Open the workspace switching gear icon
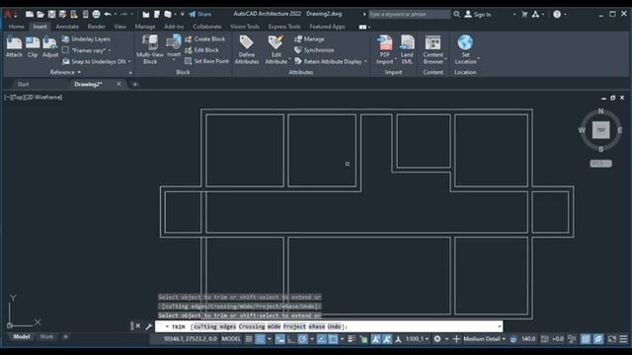The width and height of the screenshot is (632, 355). [x=437, y=339]
